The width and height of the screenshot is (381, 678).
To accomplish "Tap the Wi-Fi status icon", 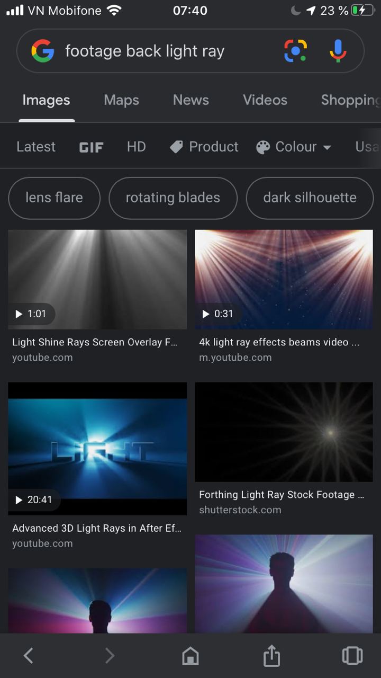I will point(113,10).
